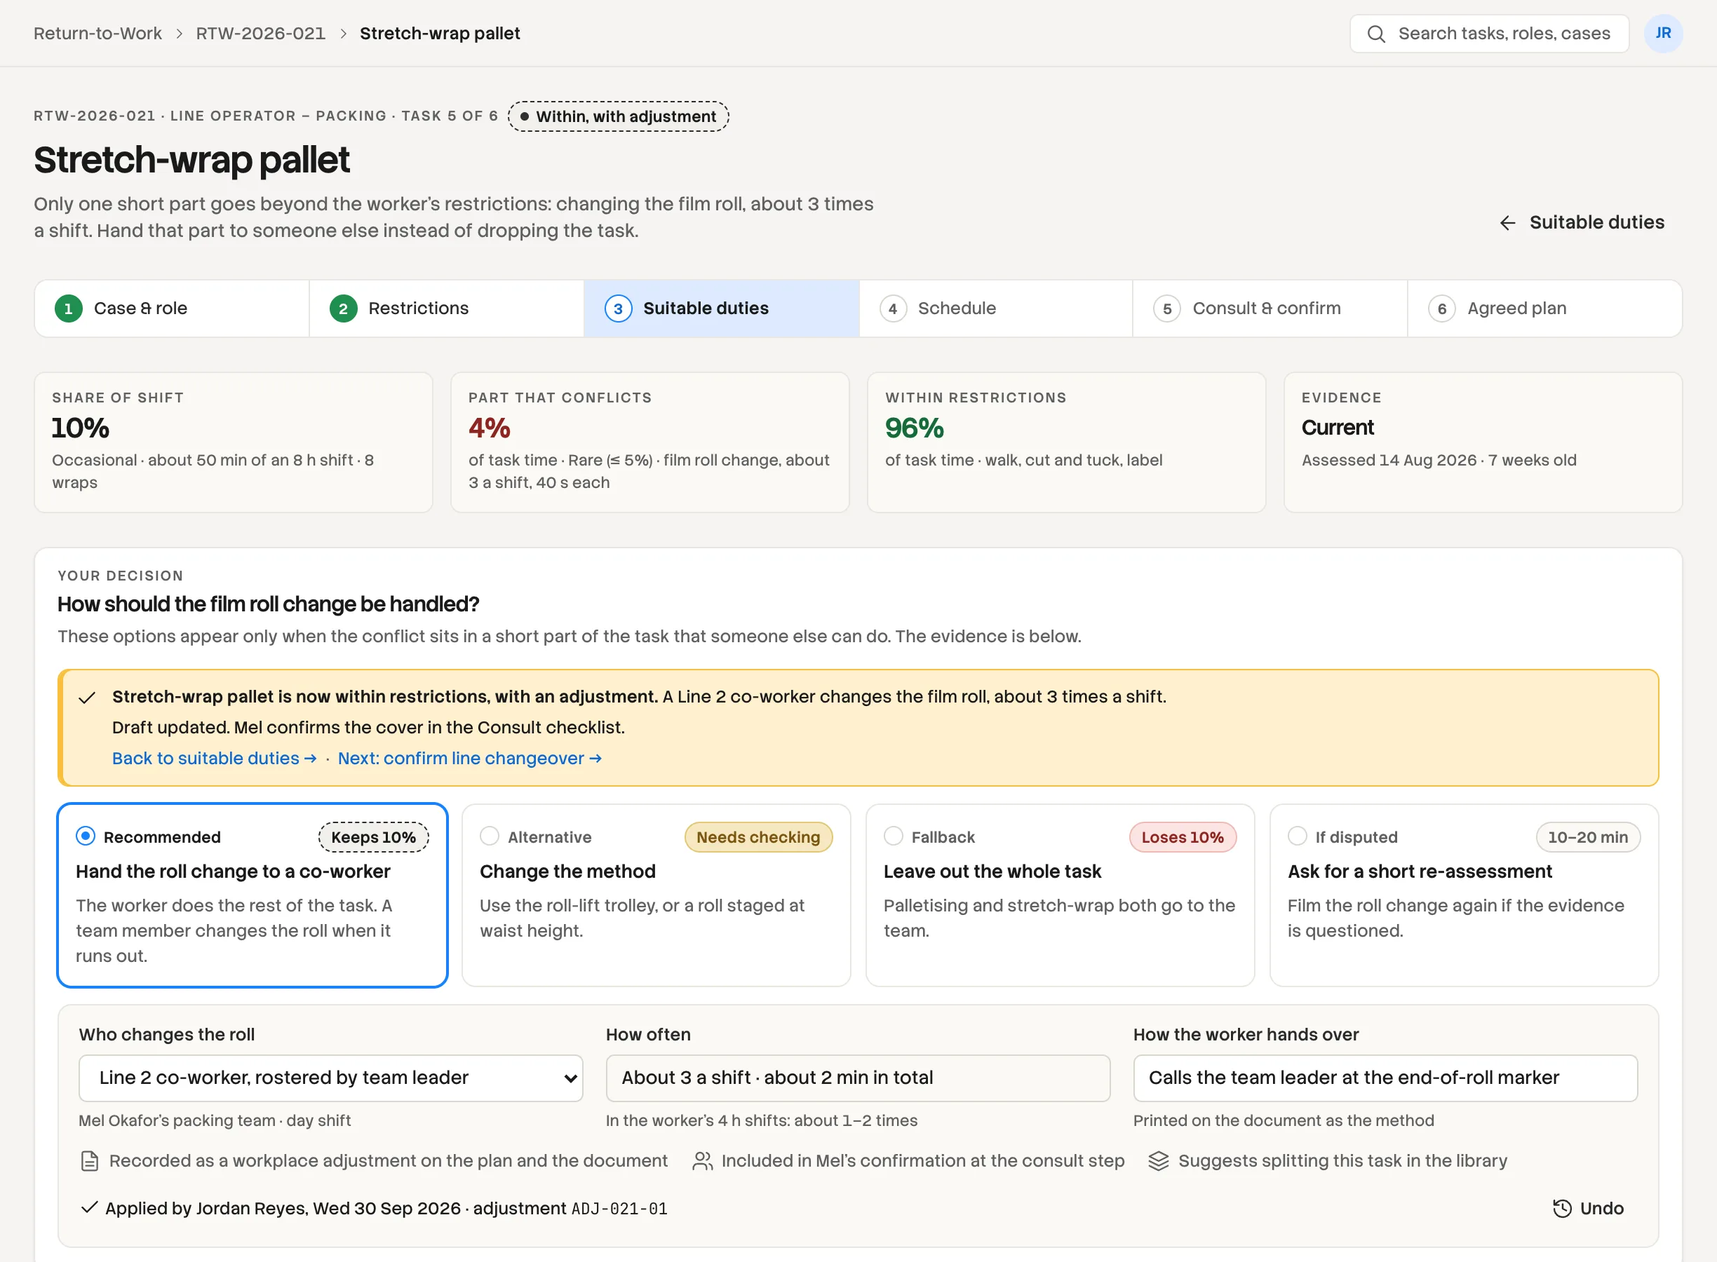Click the Keeps 10% badge
1717x1262 pixels.
(373, 837)
